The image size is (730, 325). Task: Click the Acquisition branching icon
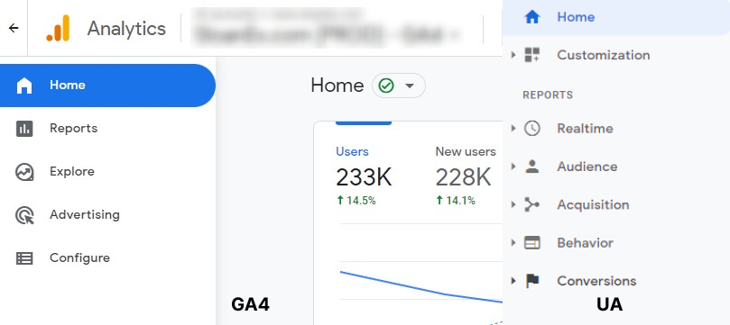pos(532,204)
